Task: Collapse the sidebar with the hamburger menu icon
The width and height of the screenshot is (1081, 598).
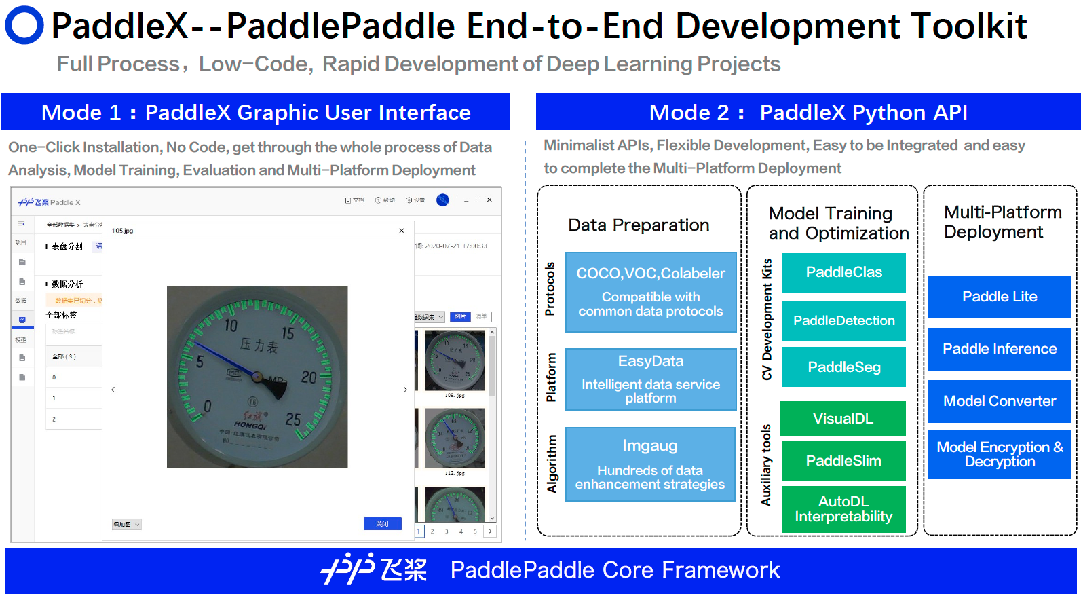Action: [x=21, y=224]
